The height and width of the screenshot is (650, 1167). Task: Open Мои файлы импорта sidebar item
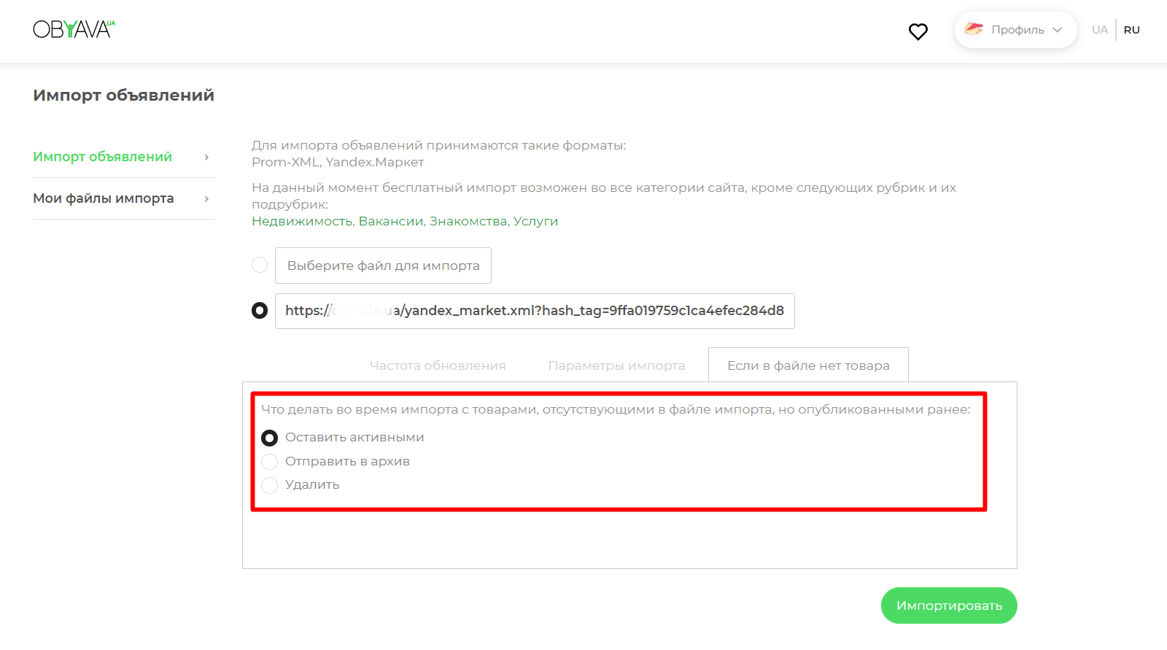(x=104, y=198)
